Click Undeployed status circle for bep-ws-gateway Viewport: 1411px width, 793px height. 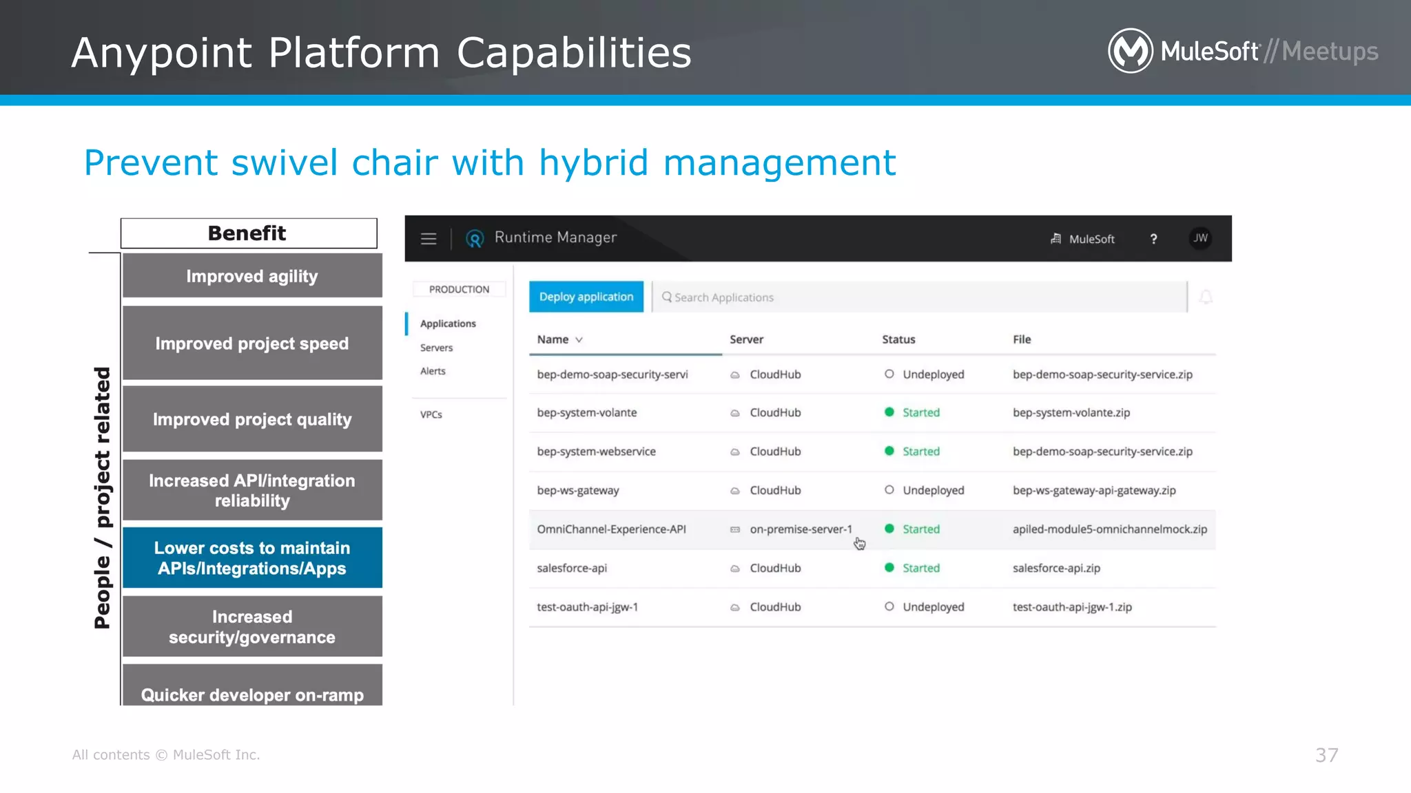click(889, 489)
